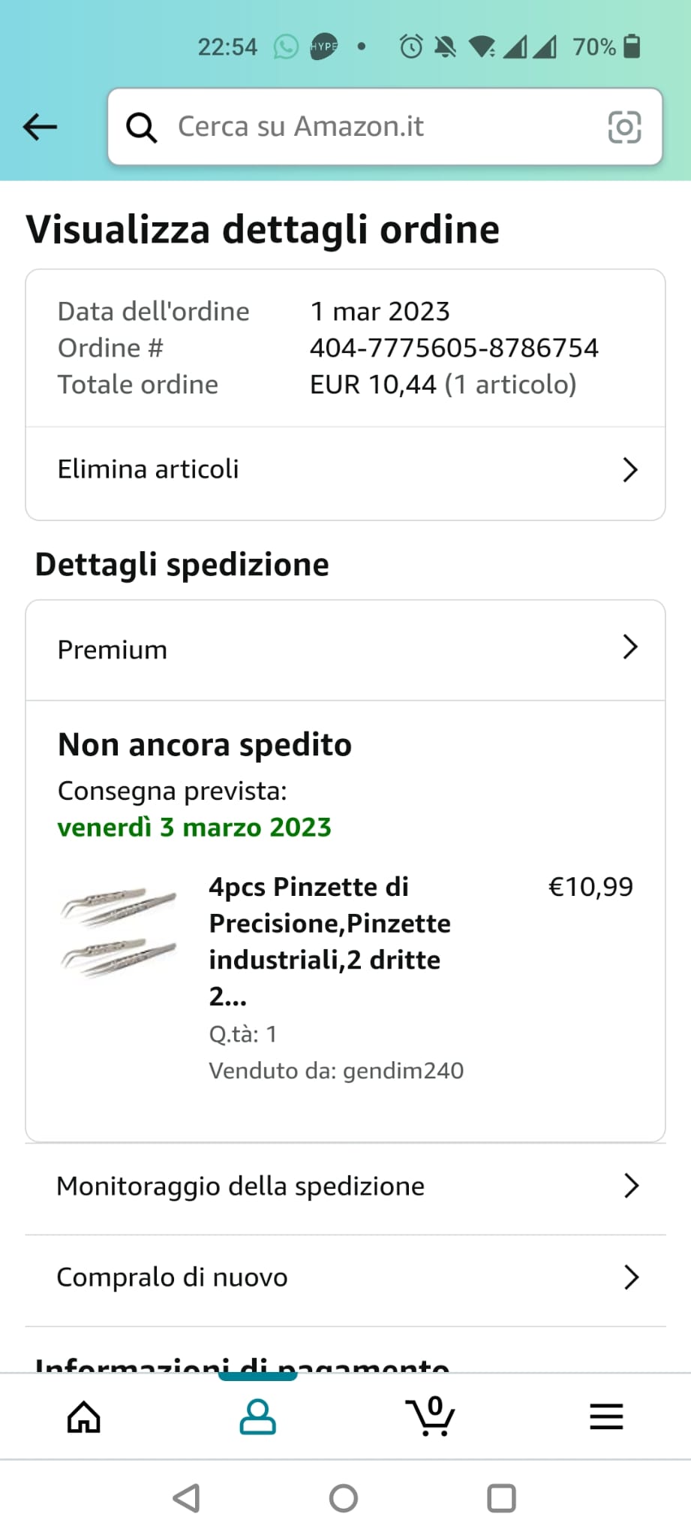Open Monitoraggio della spedizione
This screenshot has width=691, height=1538.
[x=241, y=1187]
